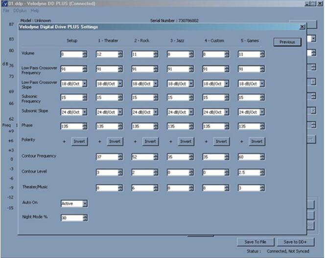Viewport: 325px width, 258px height.
Task: Open the Auto On dropdown
Action: [85, 204]
